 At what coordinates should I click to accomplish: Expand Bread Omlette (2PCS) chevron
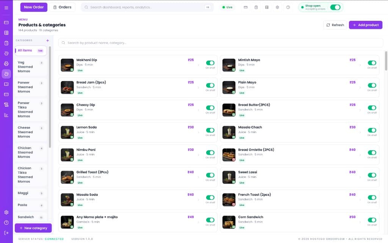point(360,155)
